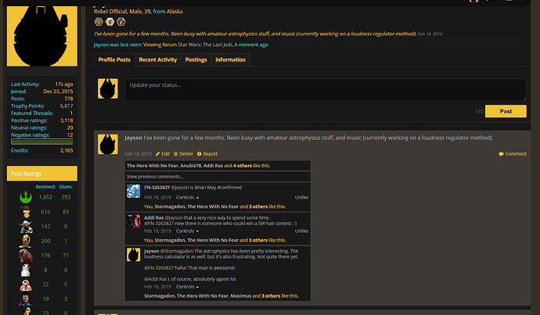Open the third trophy badge under the profile name

(x=121, y=22)
